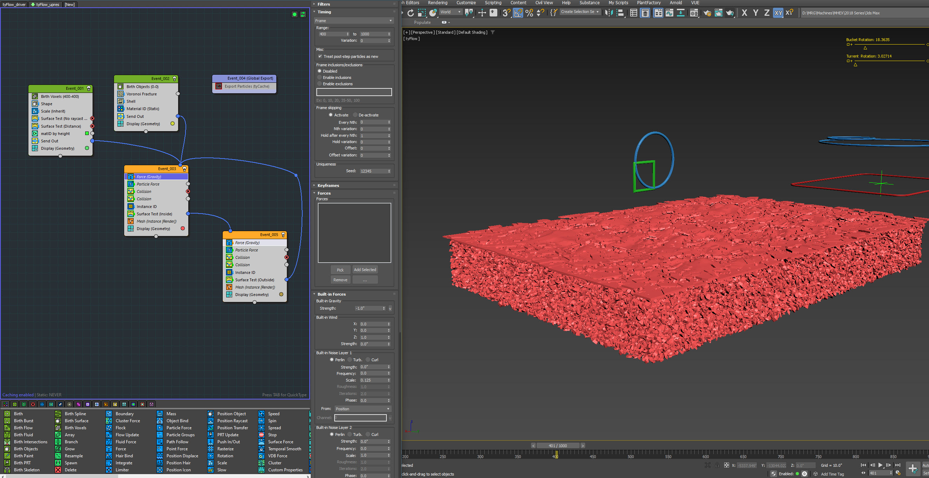Screen dimensions: 929x478
Task: Click the Angle Snap toggle in toolbar
Action: 518,13
